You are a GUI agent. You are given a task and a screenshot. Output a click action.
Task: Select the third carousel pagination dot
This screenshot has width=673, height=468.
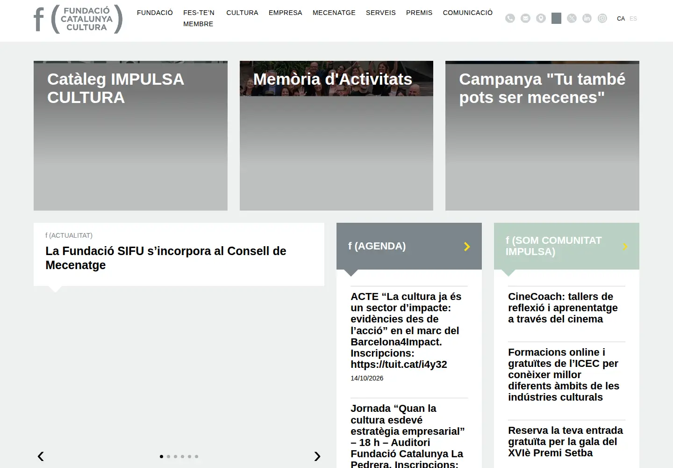click(x=175, y=456)
